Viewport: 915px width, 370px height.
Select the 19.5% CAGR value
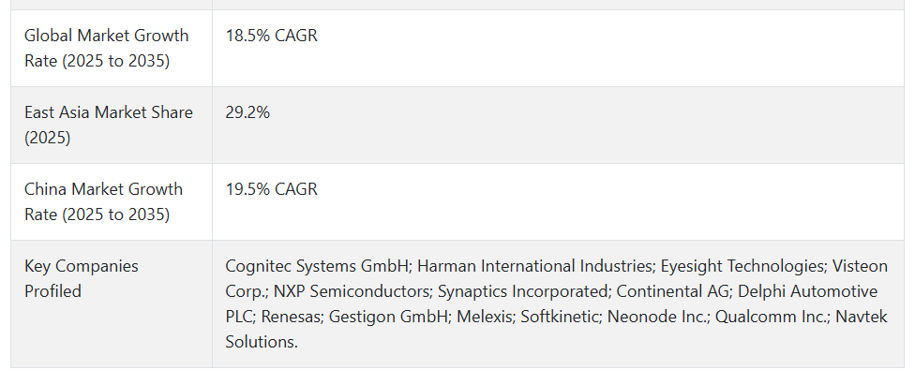(271, 189)
